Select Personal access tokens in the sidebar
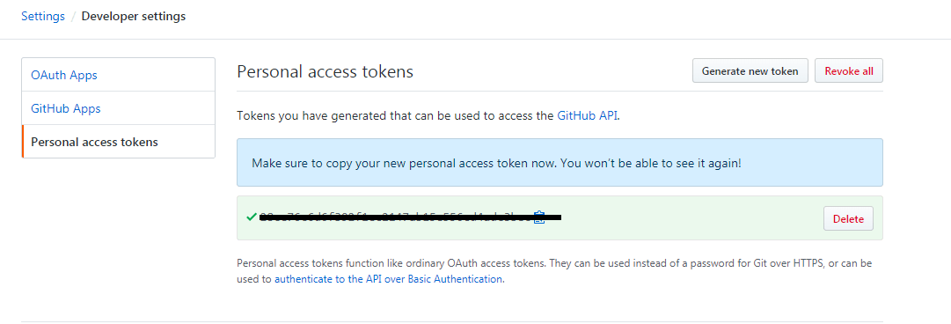Viewport: 951px width, 324px height. pyautogui.click(x=118, y=142)
